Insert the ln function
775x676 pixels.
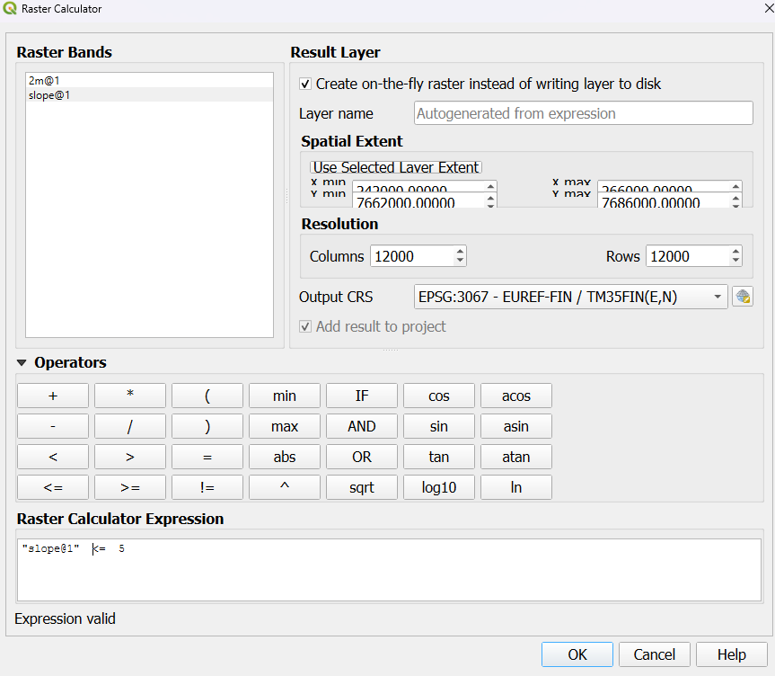click(516, 487)
